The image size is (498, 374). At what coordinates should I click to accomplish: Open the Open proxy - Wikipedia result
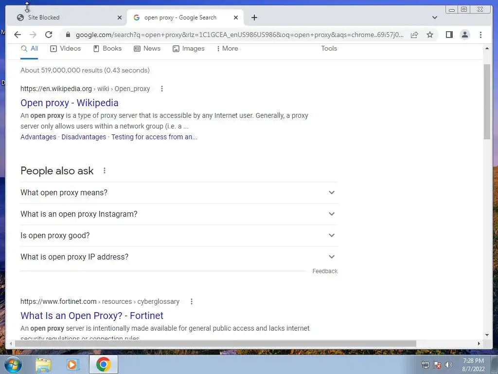(69, 103)
